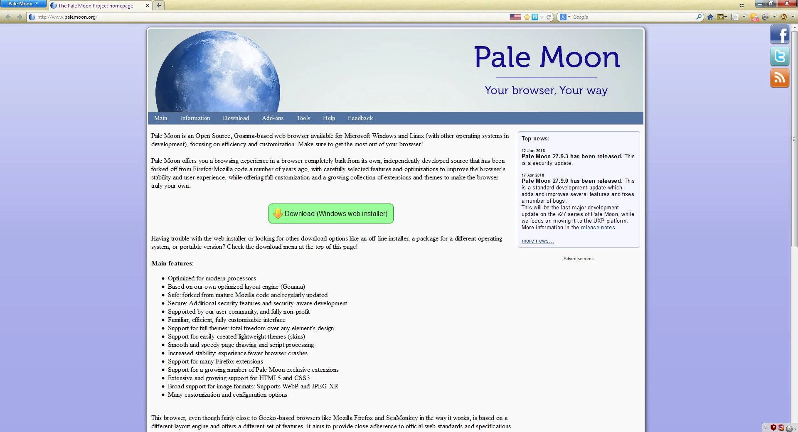Open the RSS feed sidebar icon

coord(780,78)
